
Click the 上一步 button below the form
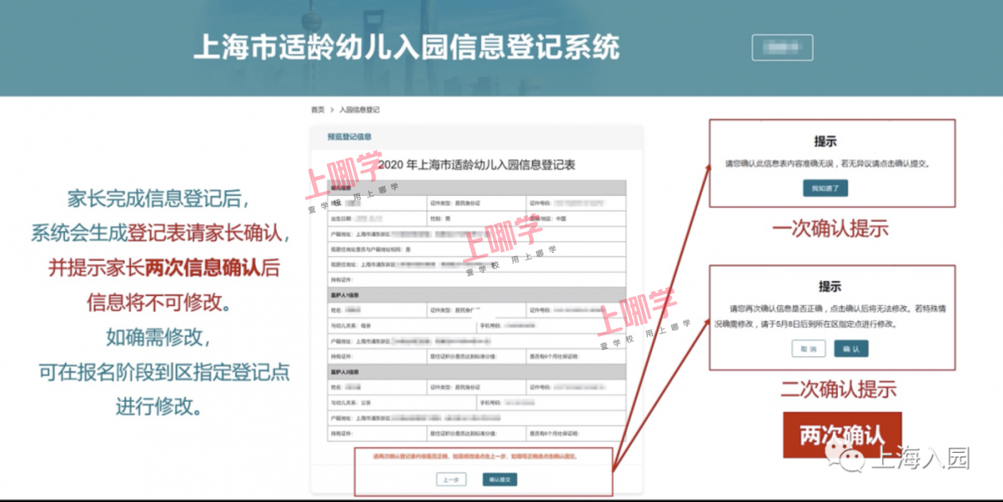(451, 479)
